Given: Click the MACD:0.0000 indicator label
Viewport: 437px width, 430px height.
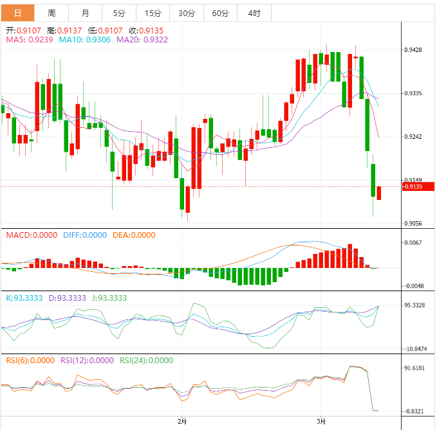Looking at the screenshot, I should pos(32,235).
